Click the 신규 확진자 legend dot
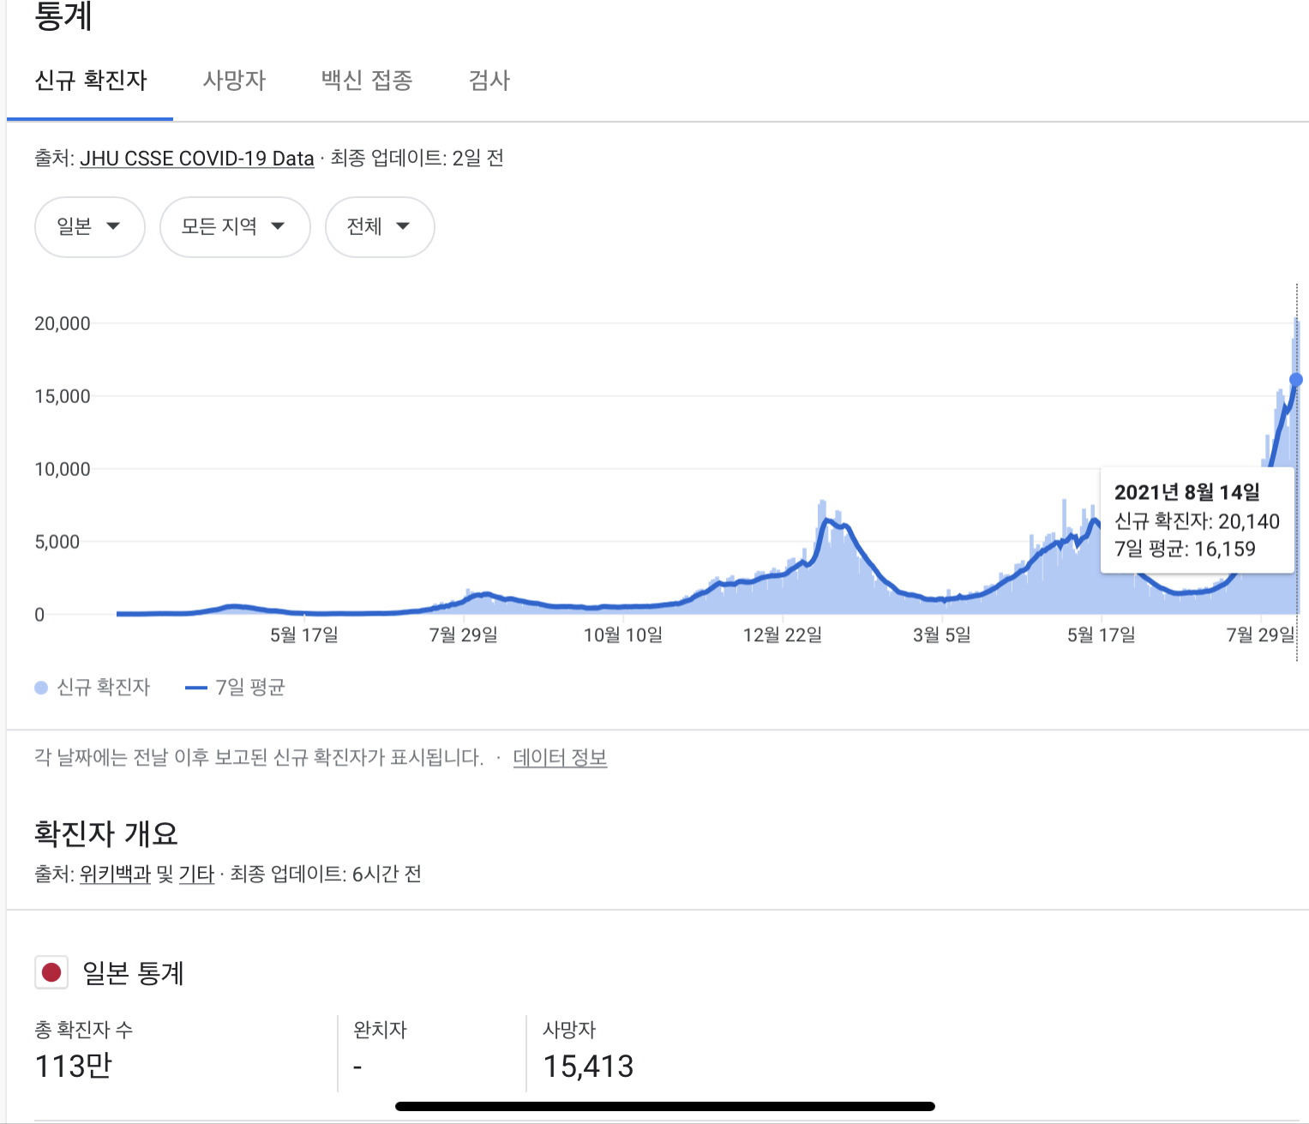 coord(41,688)
